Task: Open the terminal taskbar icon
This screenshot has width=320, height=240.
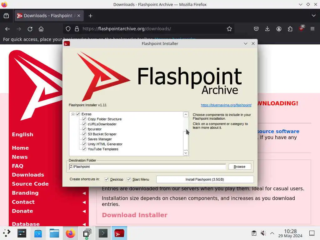Action: tap(103, 233)
